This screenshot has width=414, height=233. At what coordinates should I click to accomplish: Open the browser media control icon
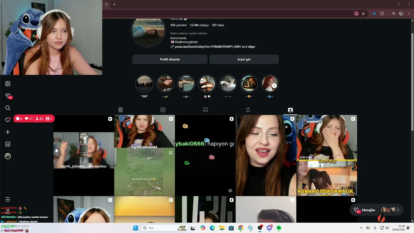point(393,14)
